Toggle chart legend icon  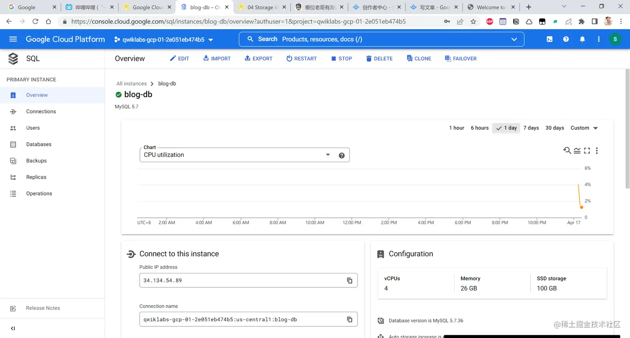point(577,150)
